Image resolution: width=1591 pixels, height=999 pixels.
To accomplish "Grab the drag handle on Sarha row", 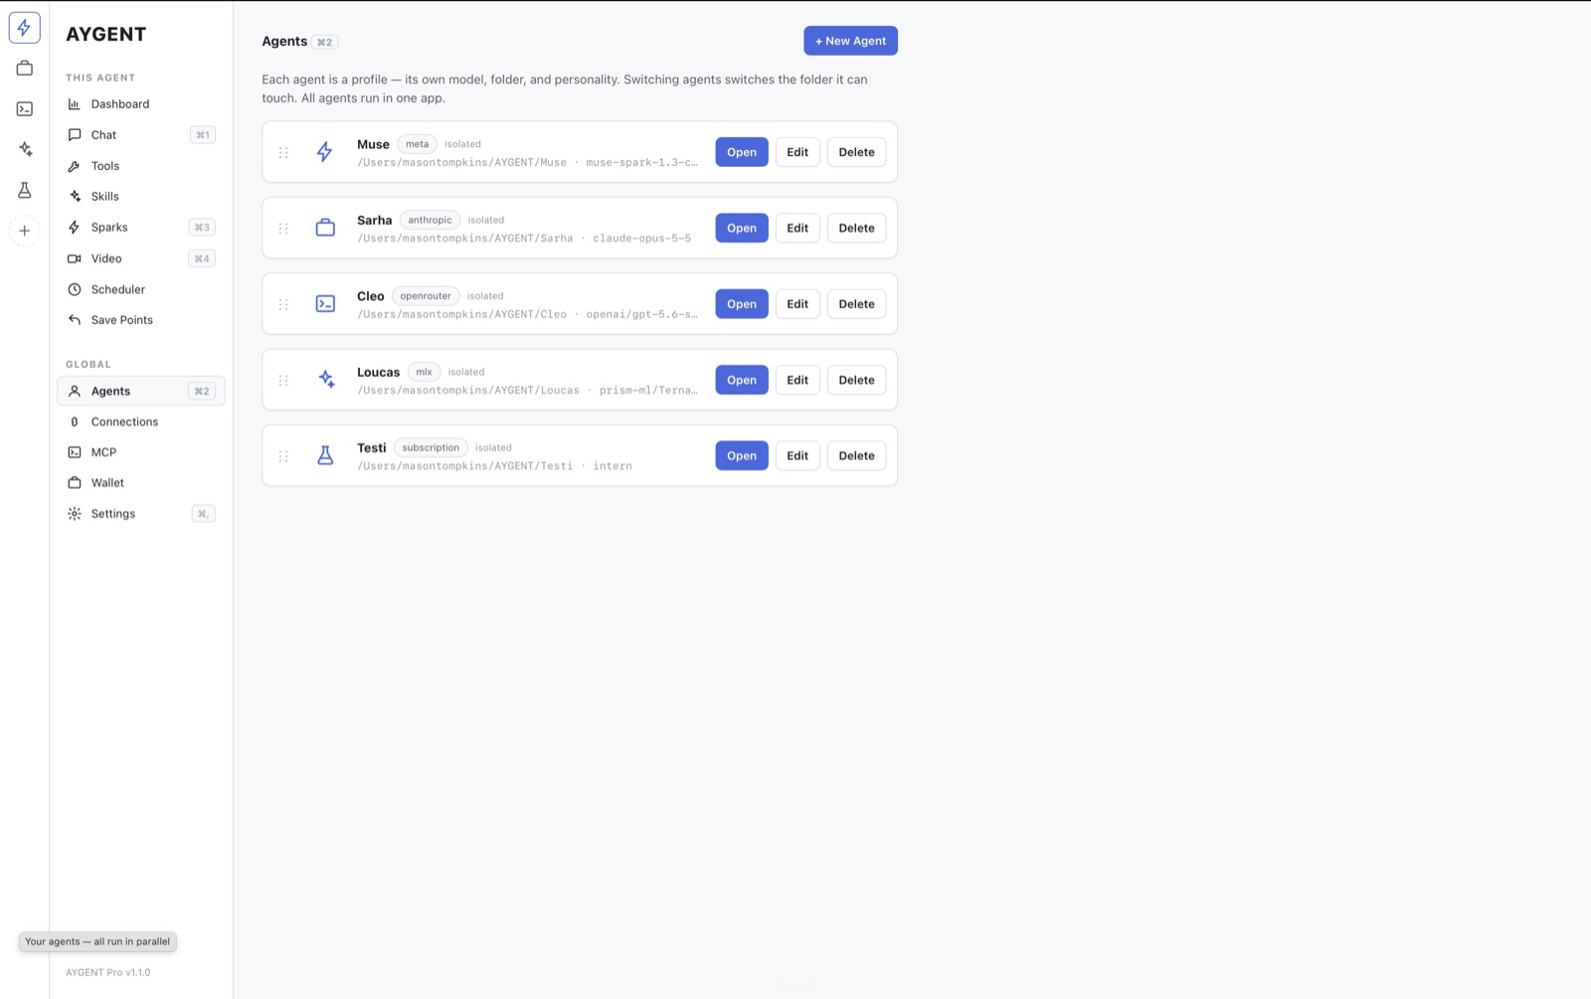I will [x=283, y=228].
